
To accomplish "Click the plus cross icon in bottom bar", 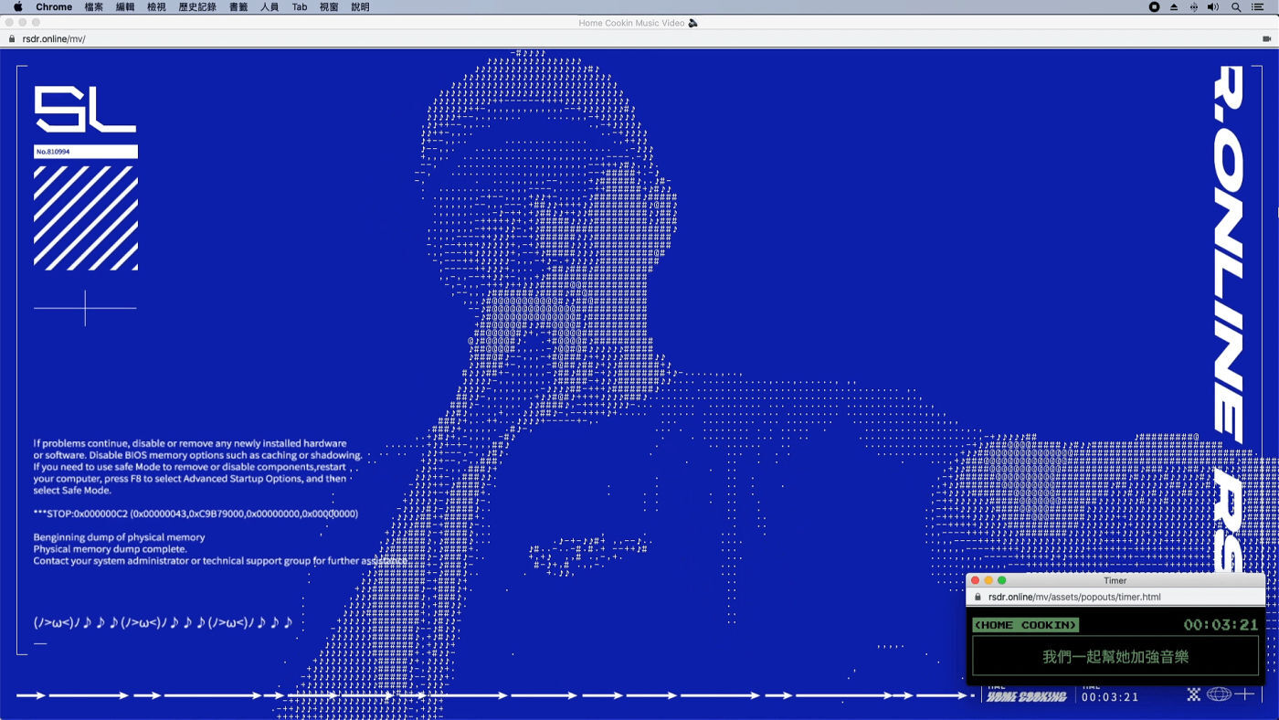I will 1244,694.
